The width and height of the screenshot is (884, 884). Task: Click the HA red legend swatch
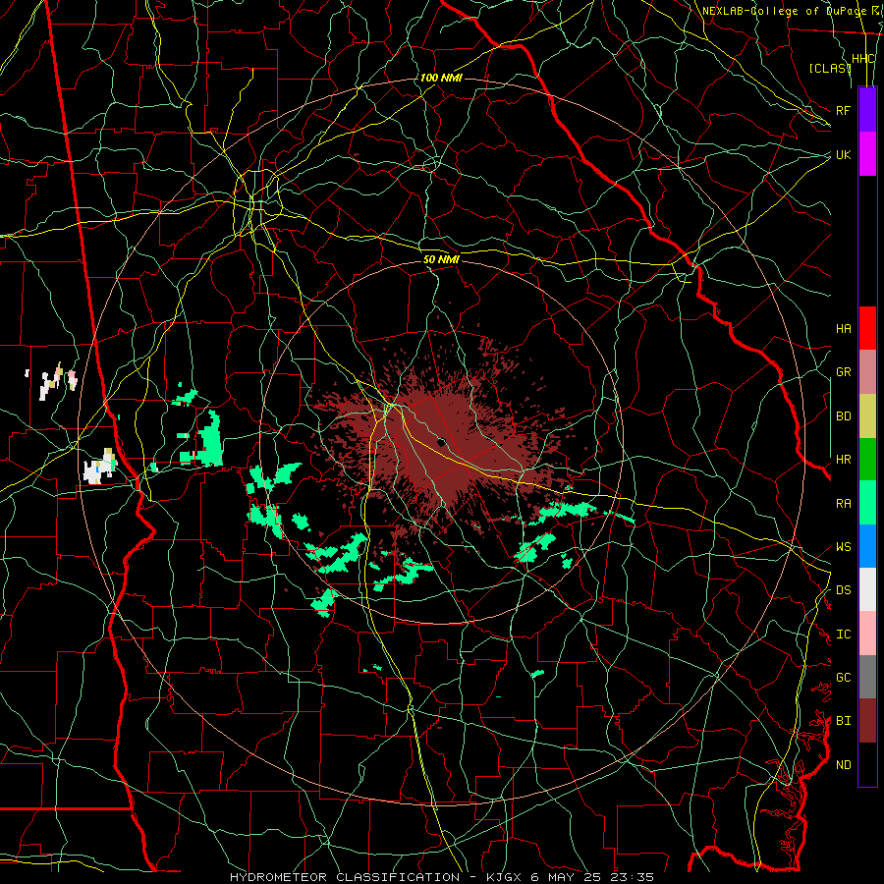tap(867, 328)
